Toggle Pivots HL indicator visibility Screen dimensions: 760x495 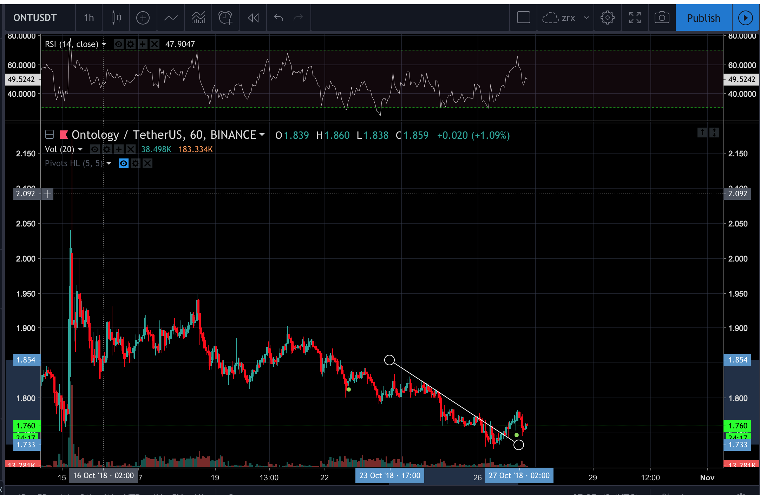(x=124, y=163)
